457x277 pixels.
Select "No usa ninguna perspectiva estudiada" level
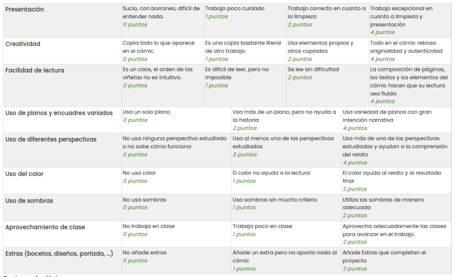176,146
